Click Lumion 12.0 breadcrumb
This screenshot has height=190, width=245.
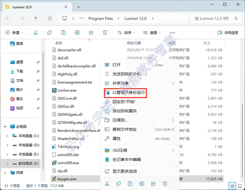pos(135,18)
